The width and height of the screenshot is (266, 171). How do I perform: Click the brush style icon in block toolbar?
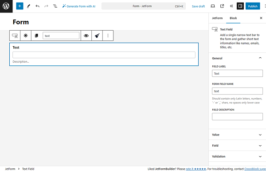pyautogui.click(x=97, y=36)
